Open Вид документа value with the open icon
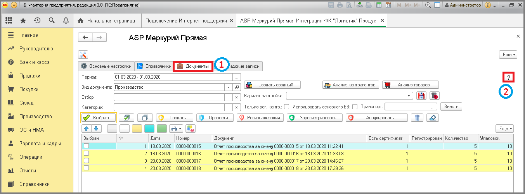The width and height of the screenshot is (525, 194). pos(237,87)
